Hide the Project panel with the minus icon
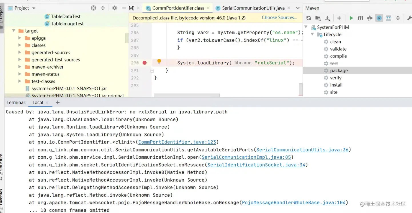The height and width of the screenshot is (213, 412). [124, 8]
